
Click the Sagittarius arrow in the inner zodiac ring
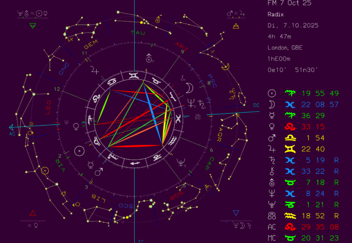(x=134, y=164)
